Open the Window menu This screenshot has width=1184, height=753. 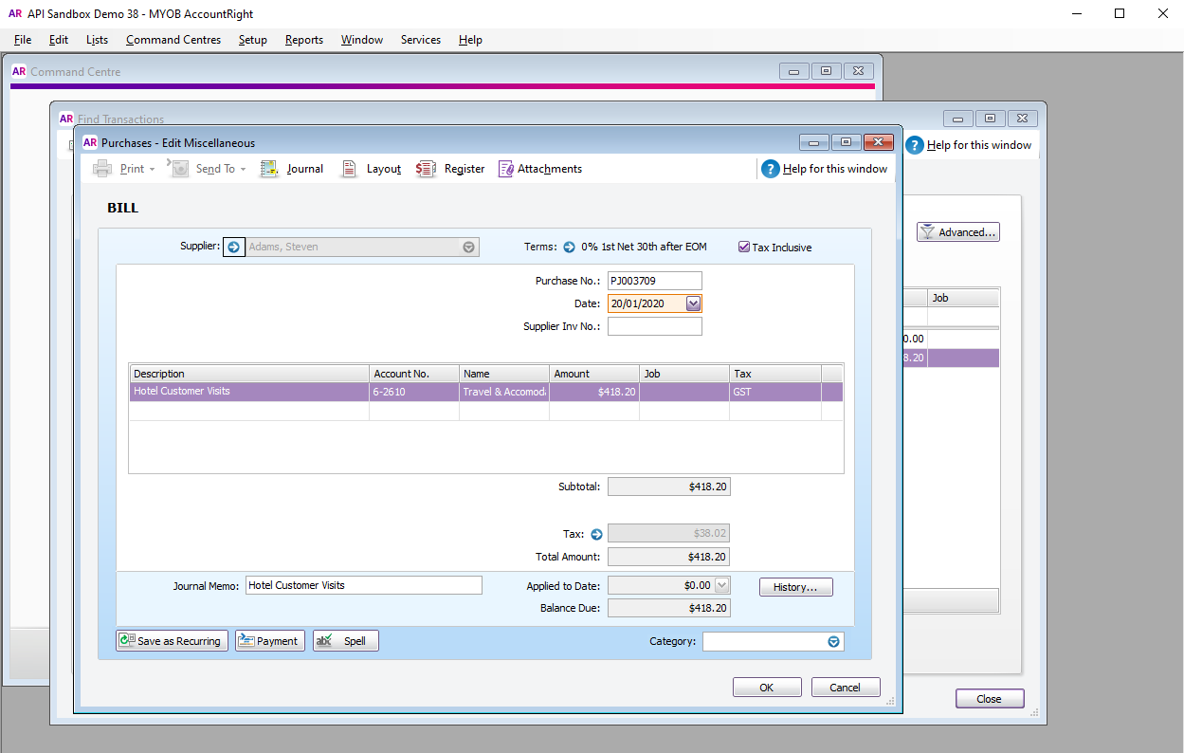pyautogui.click(x=362, y=40)
